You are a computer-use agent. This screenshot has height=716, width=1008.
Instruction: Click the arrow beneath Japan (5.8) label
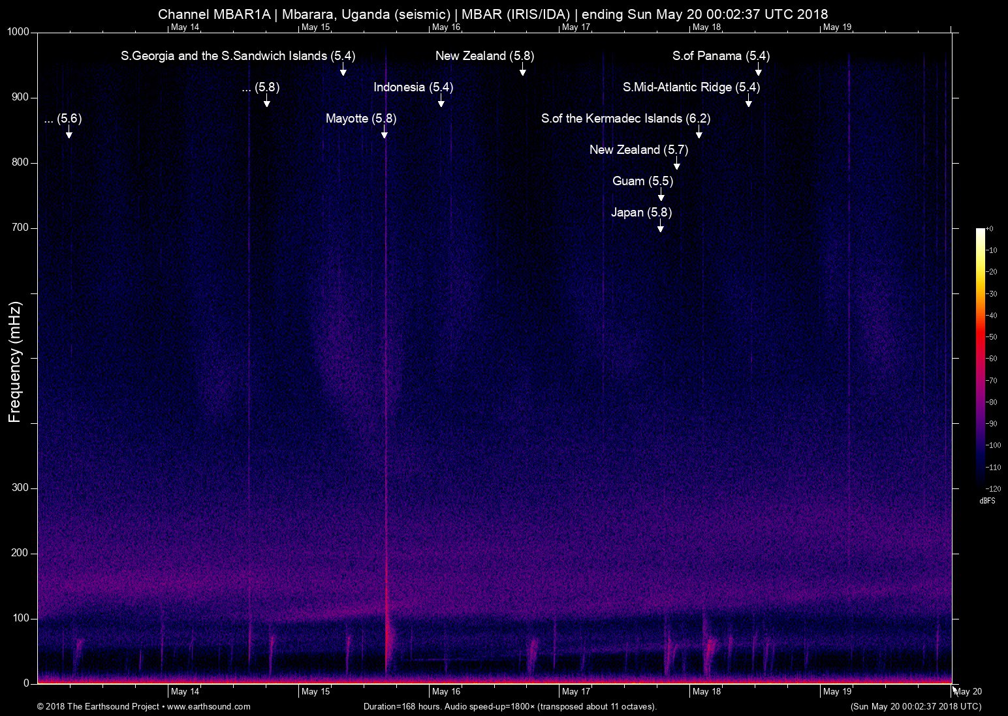[x=661, y=228]
